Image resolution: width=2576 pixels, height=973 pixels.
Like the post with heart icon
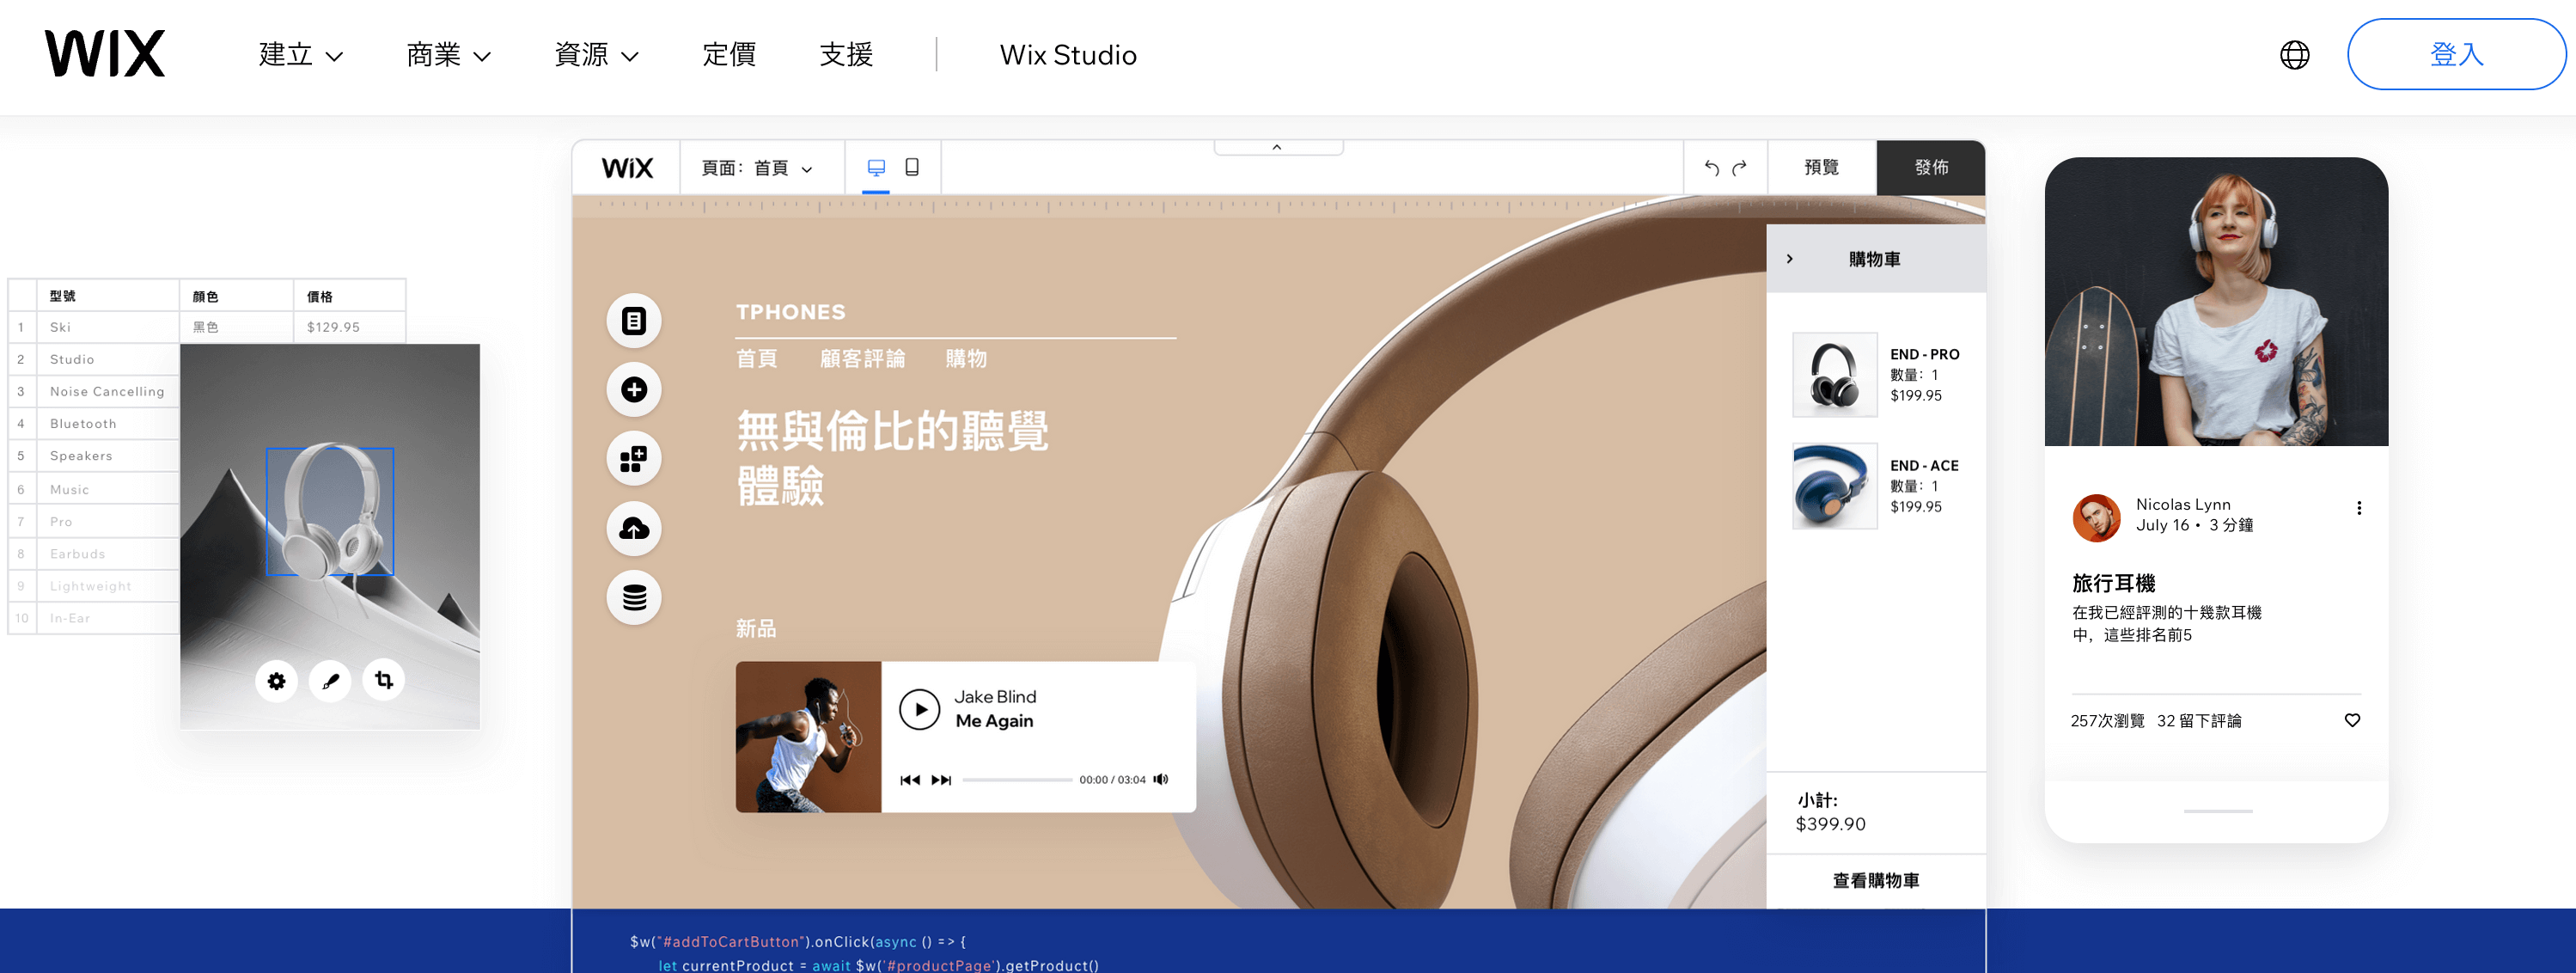coord(2352,720)
